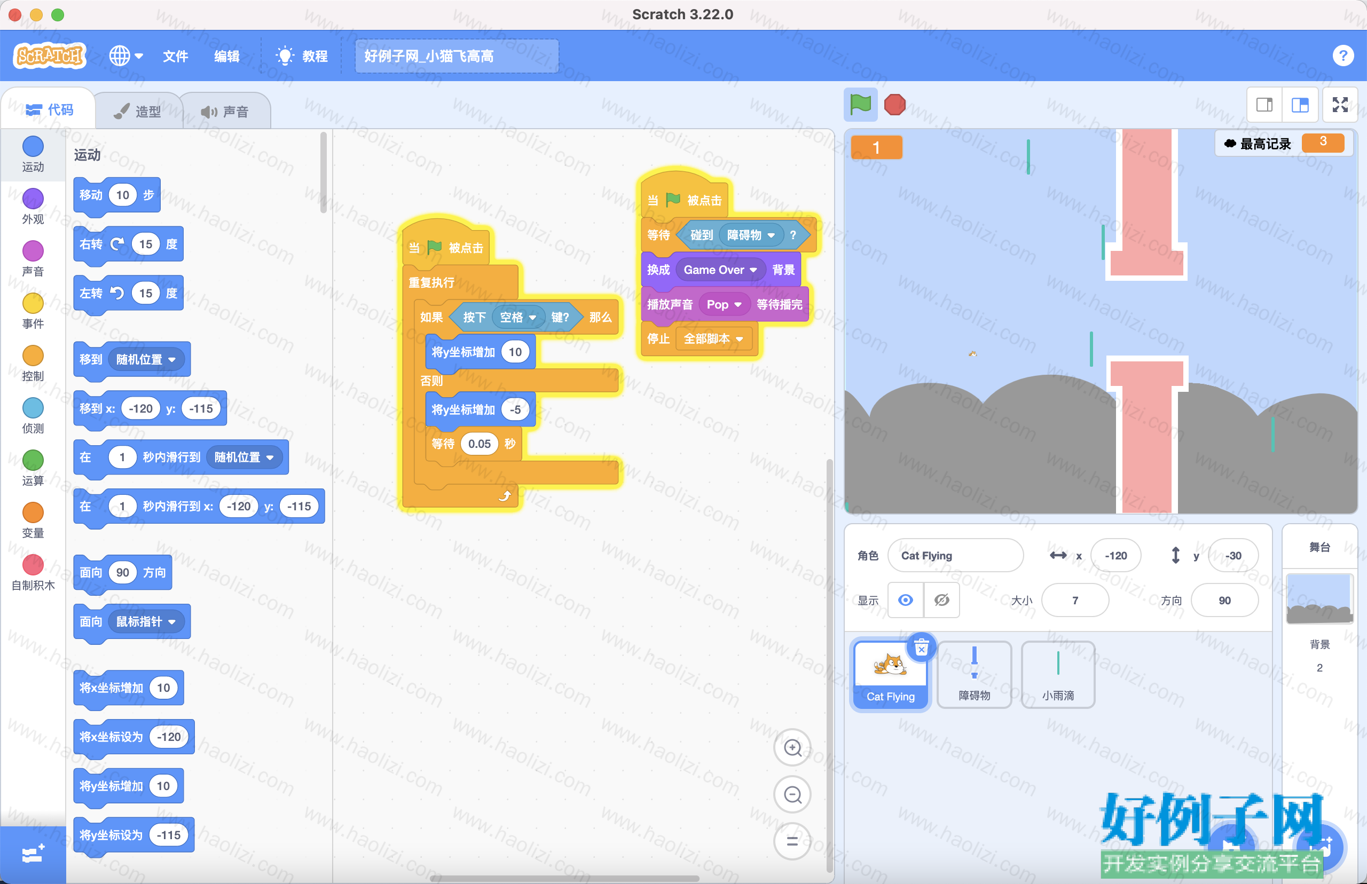Click the green flag to run project
Screen dimensions: 1367x884
point(860,105)
